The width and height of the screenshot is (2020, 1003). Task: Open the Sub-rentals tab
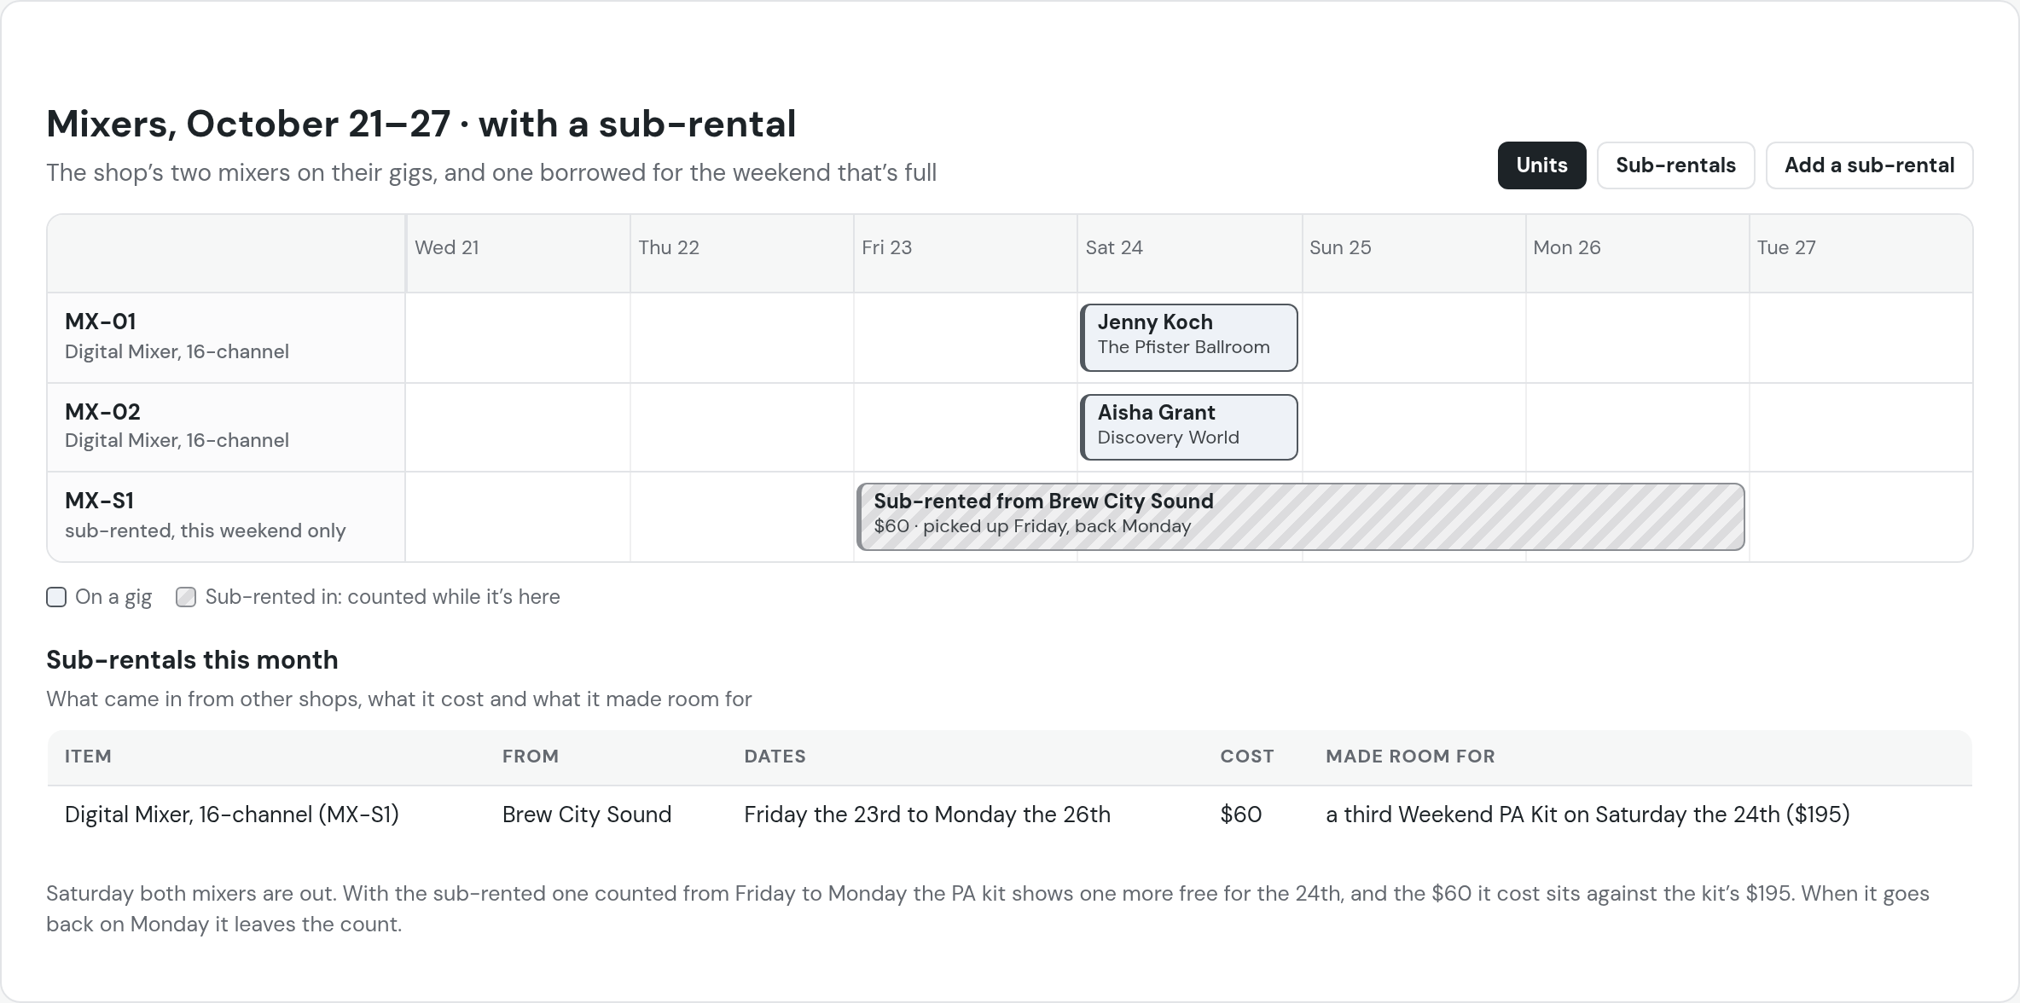click(1675, 165)
